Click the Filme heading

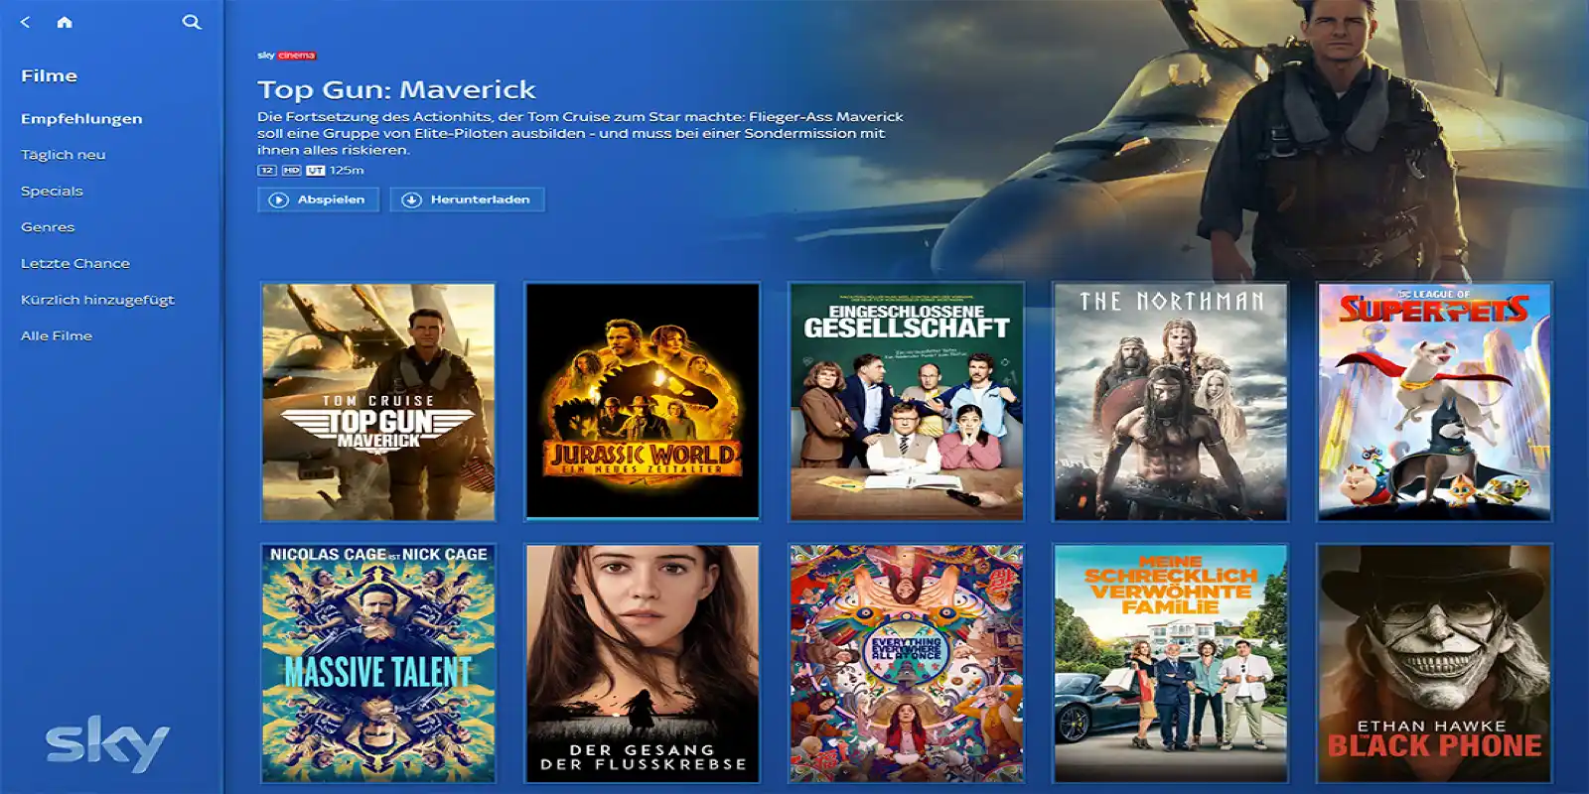click(x=49, y=75)
